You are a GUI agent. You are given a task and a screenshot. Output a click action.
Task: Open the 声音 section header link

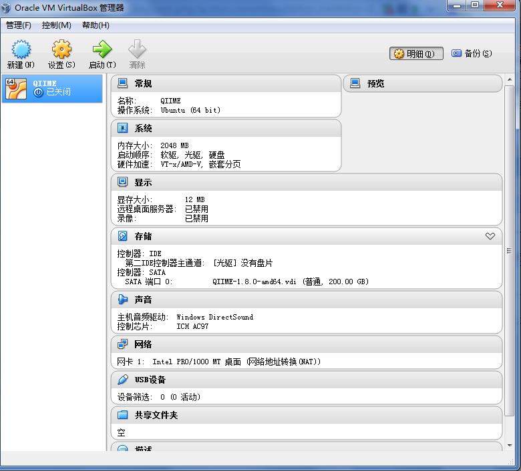[x=143, y=300]
